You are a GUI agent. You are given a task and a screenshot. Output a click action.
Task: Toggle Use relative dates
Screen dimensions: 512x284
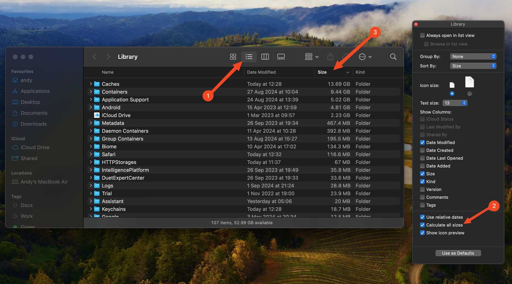422,217
